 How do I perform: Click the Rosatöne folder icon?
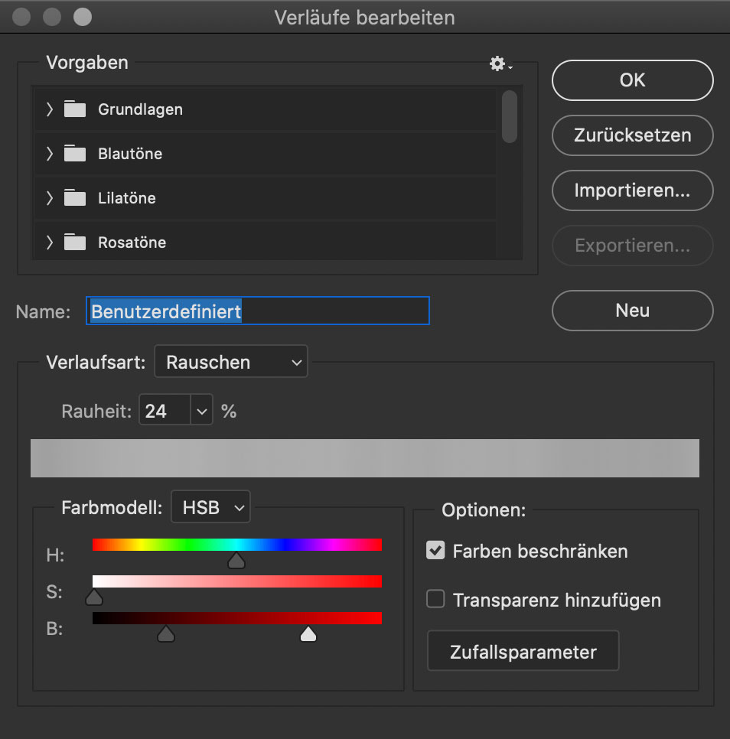pos(75,242)
